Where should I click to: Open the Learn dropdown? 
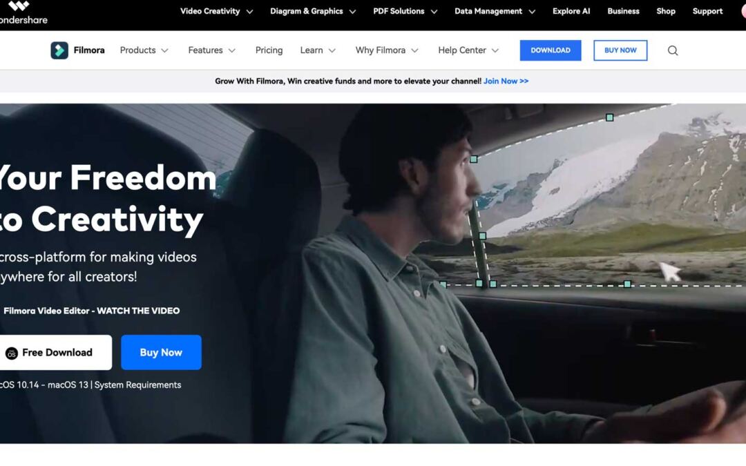pyautogui.click(x=318, y=50)
